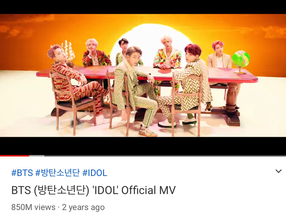Open the #BTS hashtag link

coord(22,173)
